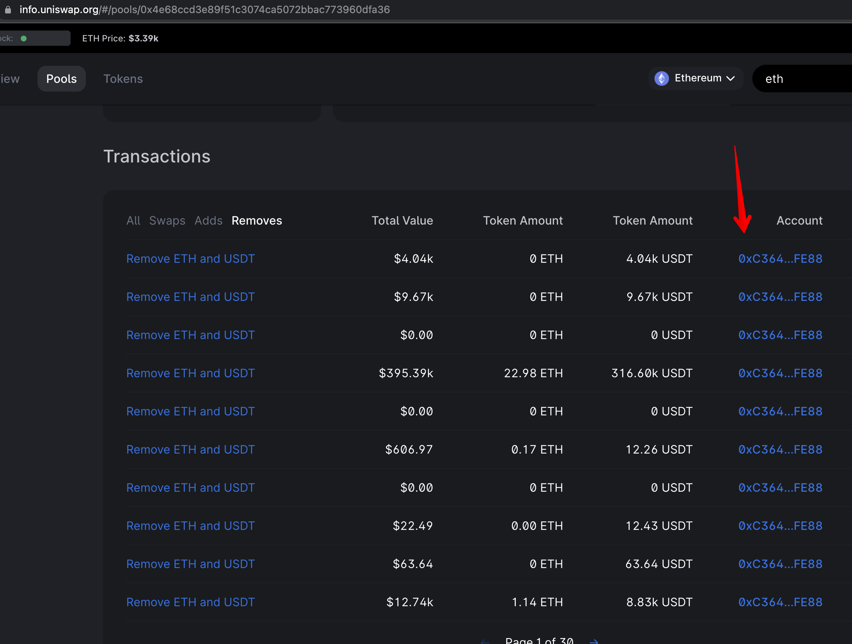The image size is (852, 644).
Task: Select the Pools tab
Action: [x=61, y=79]
